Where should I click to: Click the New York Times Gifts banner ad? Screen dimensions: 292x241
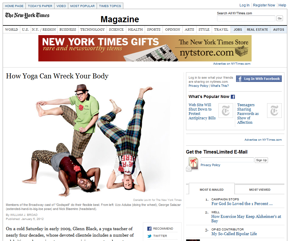[145, 48]
